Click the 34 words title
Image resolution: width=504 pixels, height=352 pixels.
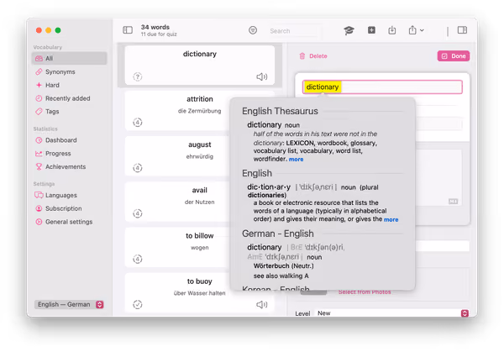[155, 27]
